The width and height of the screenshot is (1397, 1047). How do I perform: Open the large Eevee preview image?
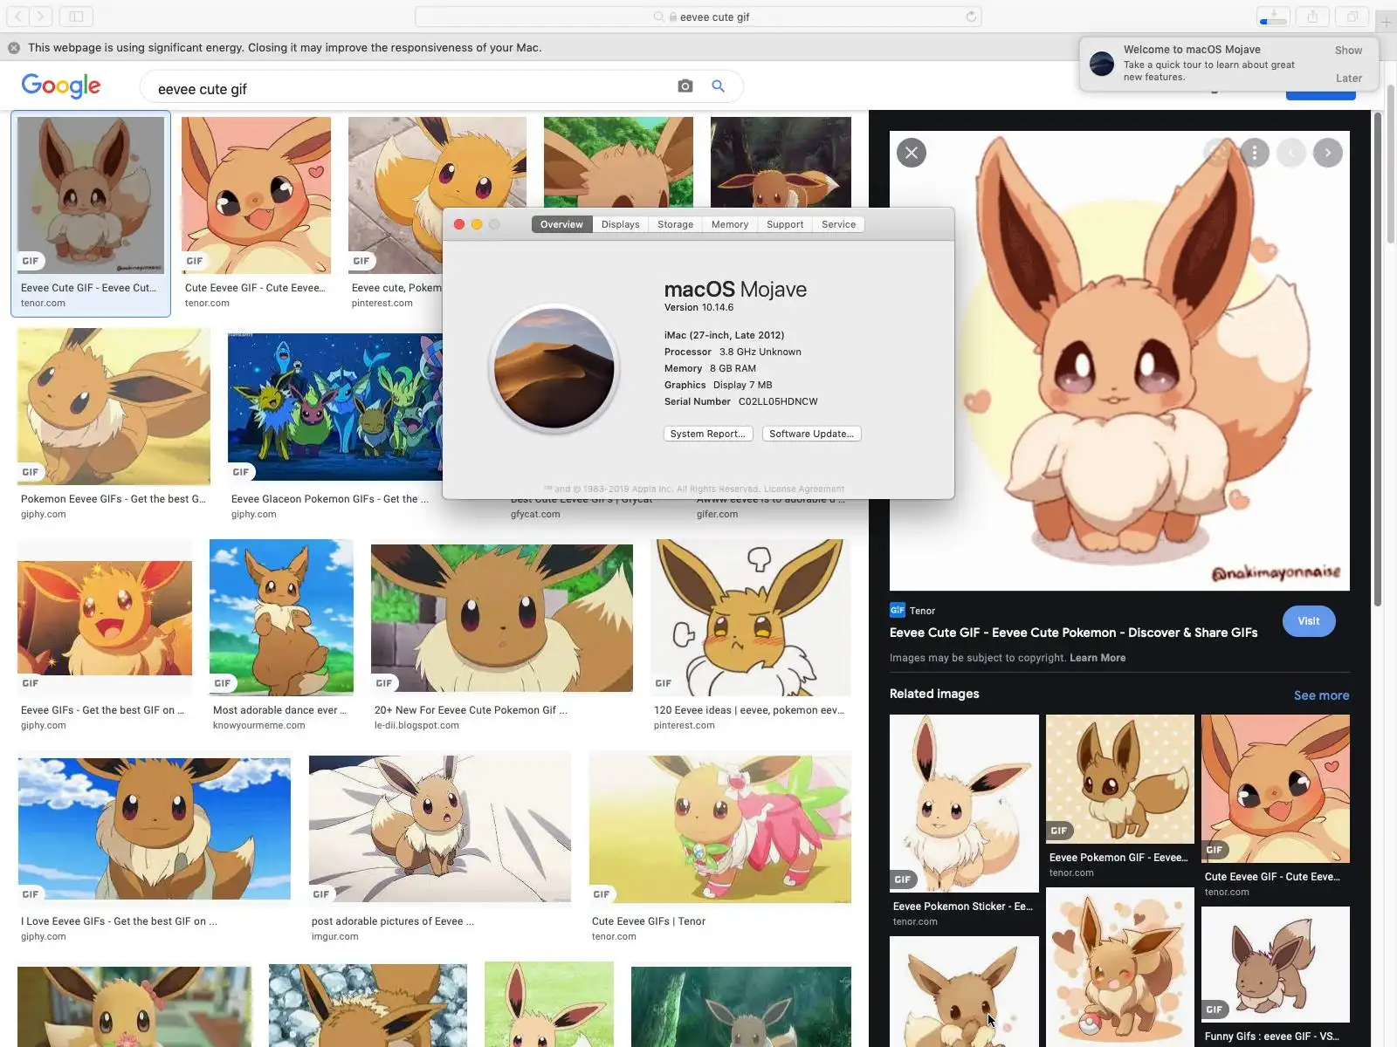tap(1119, 361)
